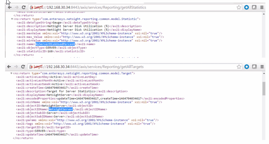The image size is (269, 144).
Task: Click the displayName NetSight Server Disk Utilization line
Action: (79, 30)
